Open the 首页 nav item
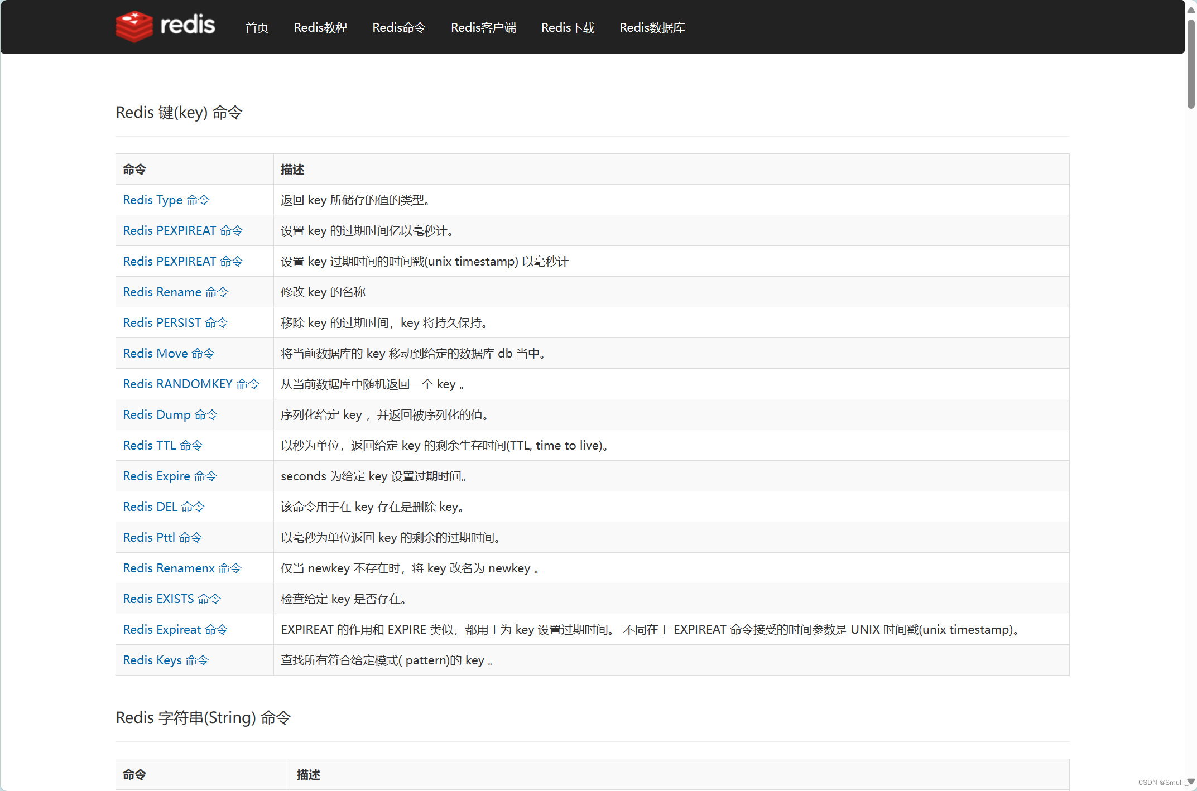Viewport: 1197px width, 791px height. tap(257, 27)
